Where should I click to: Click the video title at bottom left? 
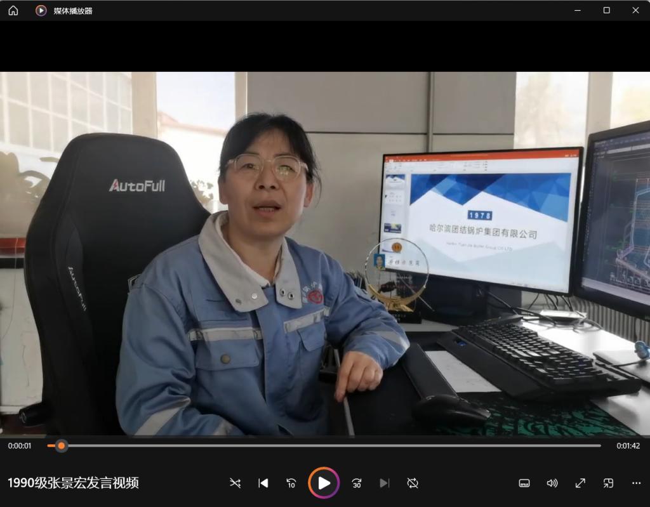click(73, 483)
